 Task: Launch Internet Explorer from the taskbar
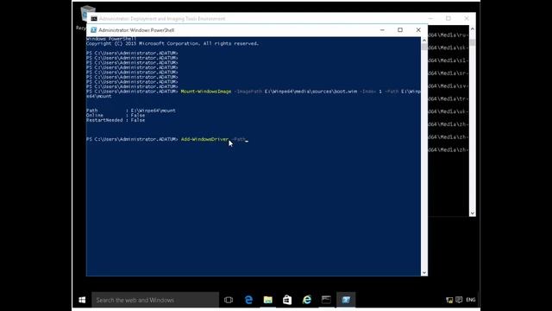pyautogui.click(x=307, y=300)
